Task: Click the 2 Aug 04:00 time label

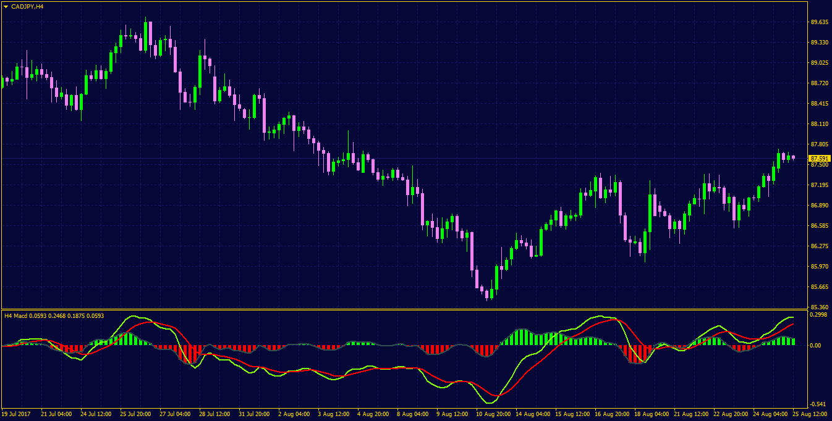Action: pos(294,415)
